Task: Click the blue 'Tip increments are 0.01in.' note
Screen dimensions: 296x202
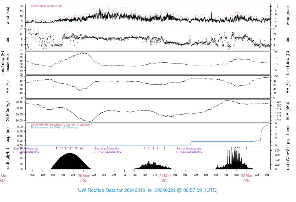Action: (54, 128)
